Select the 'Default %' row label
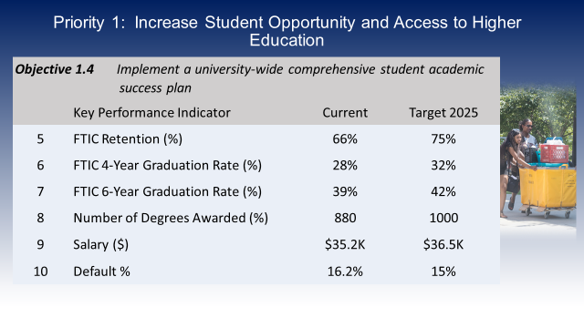The width and height of the screenshot is (584, 328). (101, 272)
